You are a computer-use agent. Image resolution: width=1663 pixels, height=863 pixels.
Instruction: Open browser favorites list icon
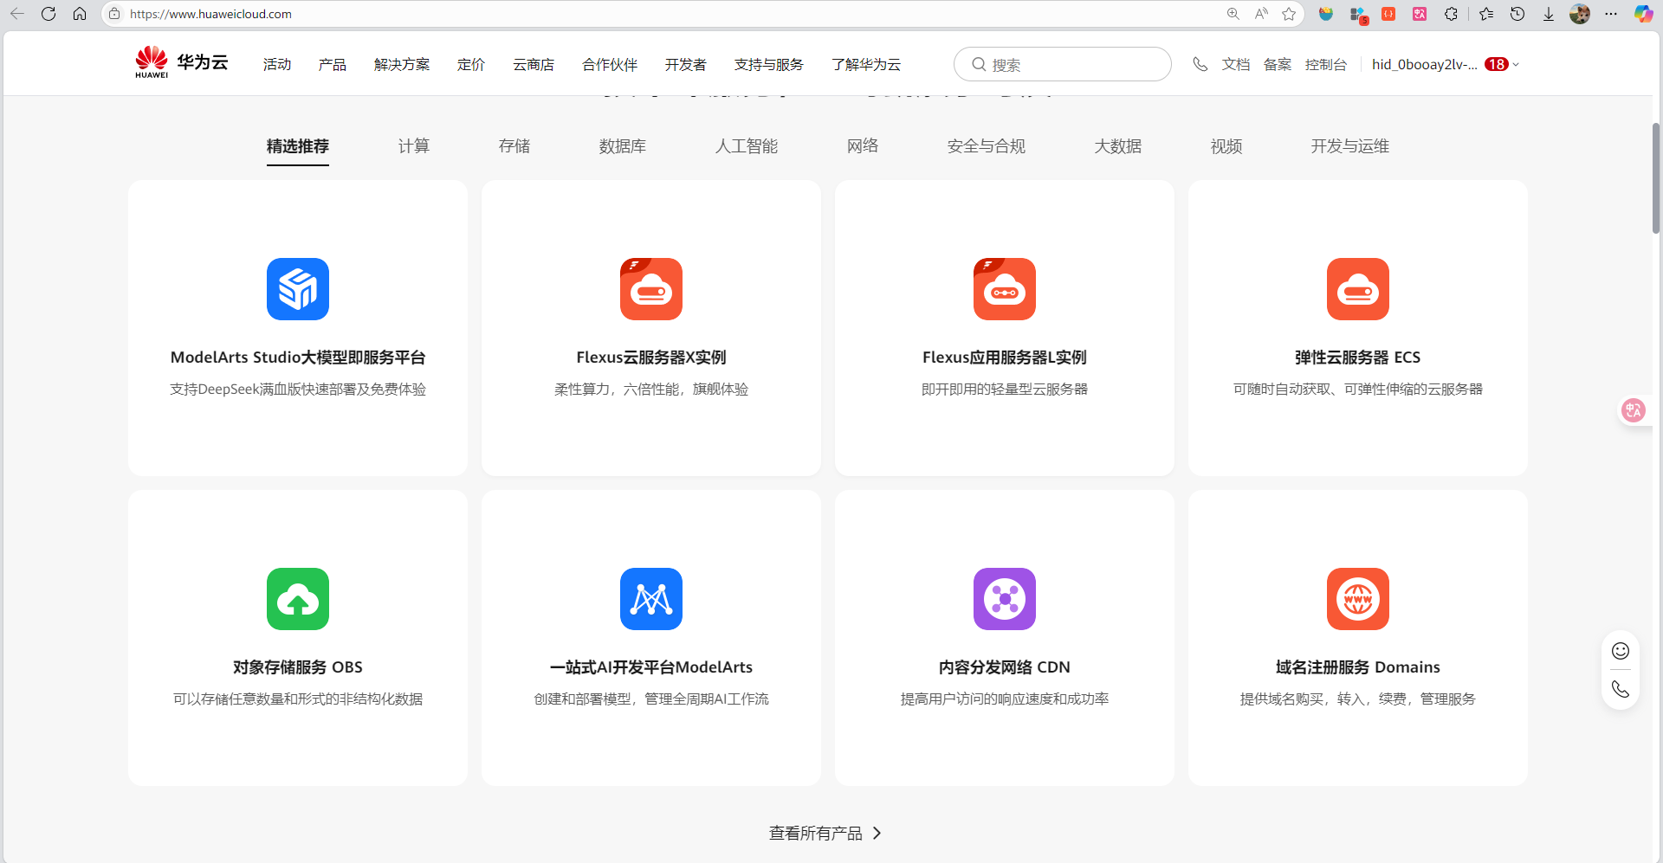pos(1486,14)
